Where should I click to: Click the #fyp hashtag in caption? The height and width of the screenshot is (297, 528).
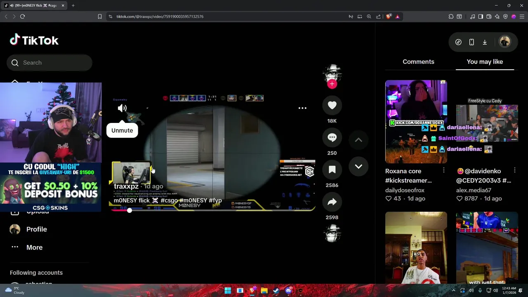[x=215, y=200]
